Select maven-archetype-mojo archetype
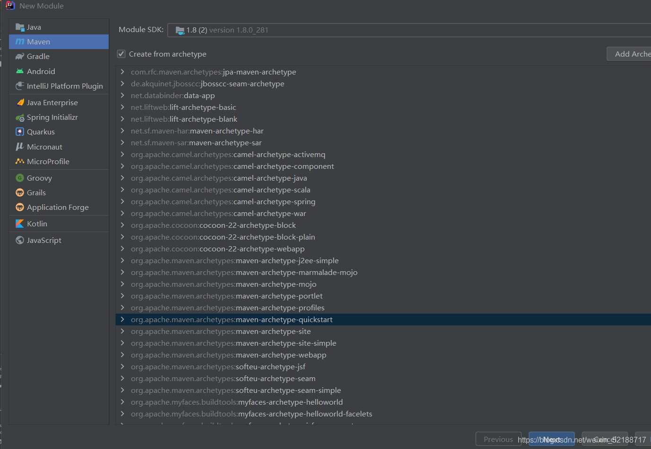The width and height of the screenshot is (651, 449). pyautogui.click(x=383, y=284)
